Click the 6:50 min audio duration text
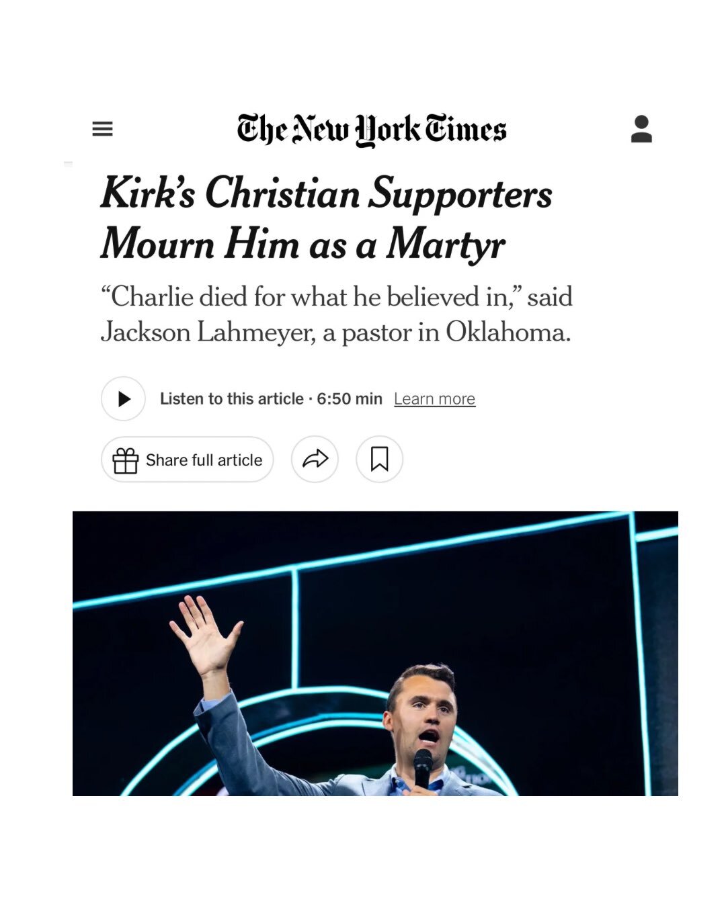Viewport: 726px width, 907px height. tap(350, 399)
